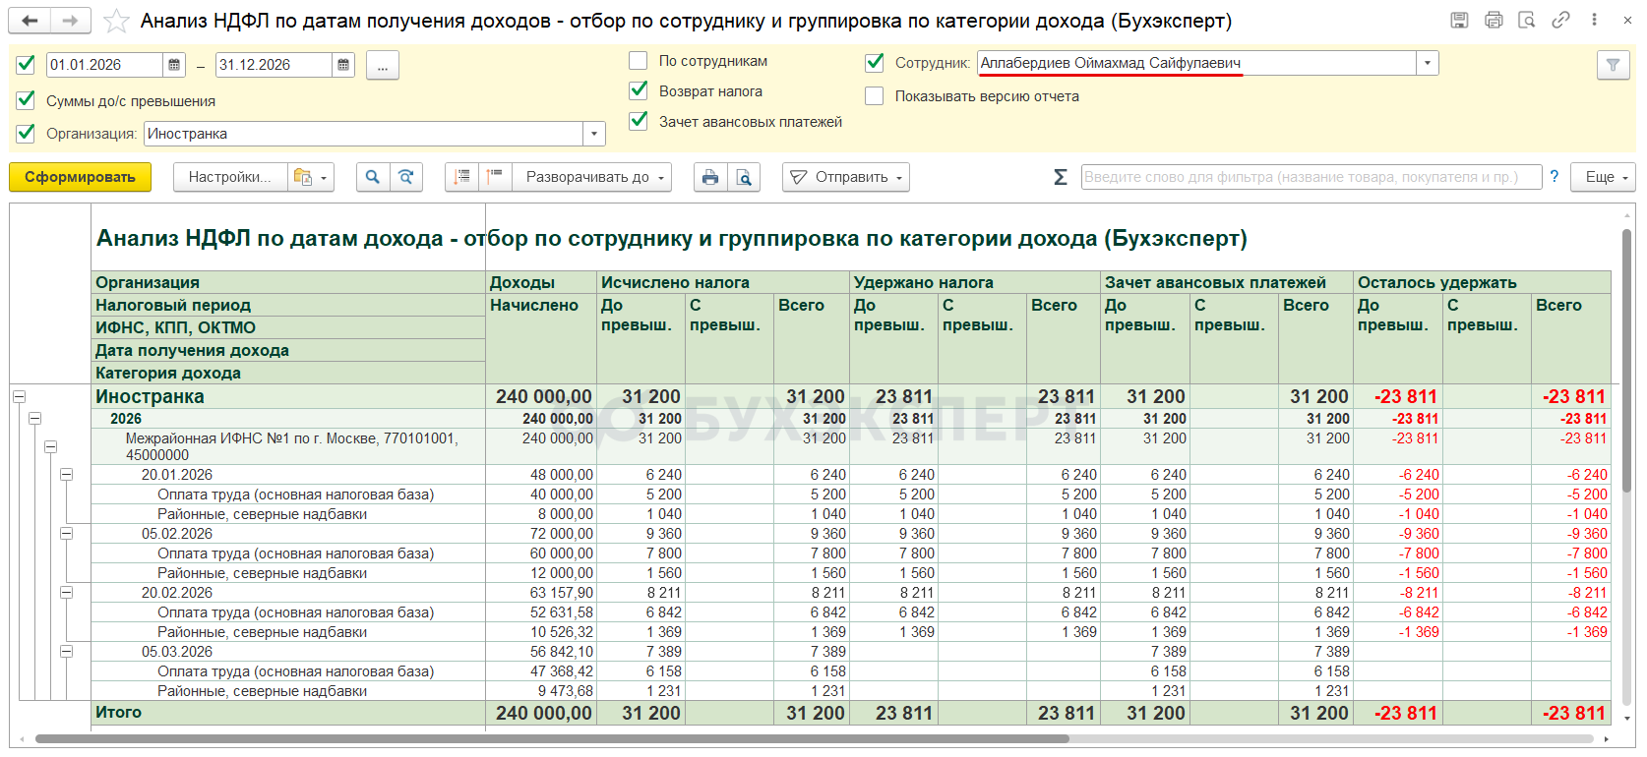Image resolution: width=1647 pixels, height=757 pixels.
Task: Click the copy link (chain) icon in the title bar
Action: pos(1560,21)
